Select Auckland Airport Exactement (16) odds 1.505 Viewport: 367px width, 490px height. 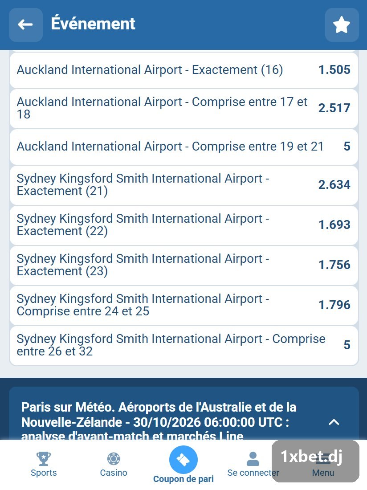click(183, 70)
